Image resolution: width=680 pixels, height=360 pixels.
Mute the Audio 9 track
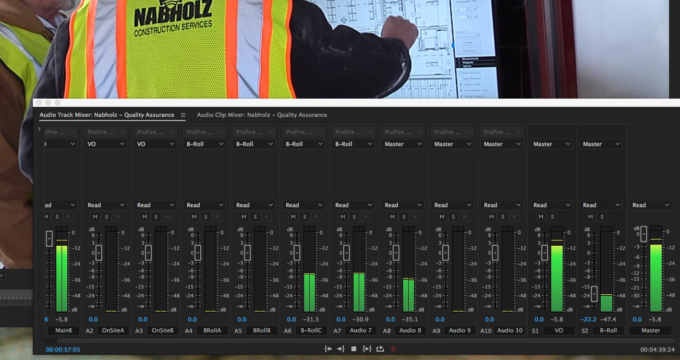pyautogui.click(x=442, y=217)
